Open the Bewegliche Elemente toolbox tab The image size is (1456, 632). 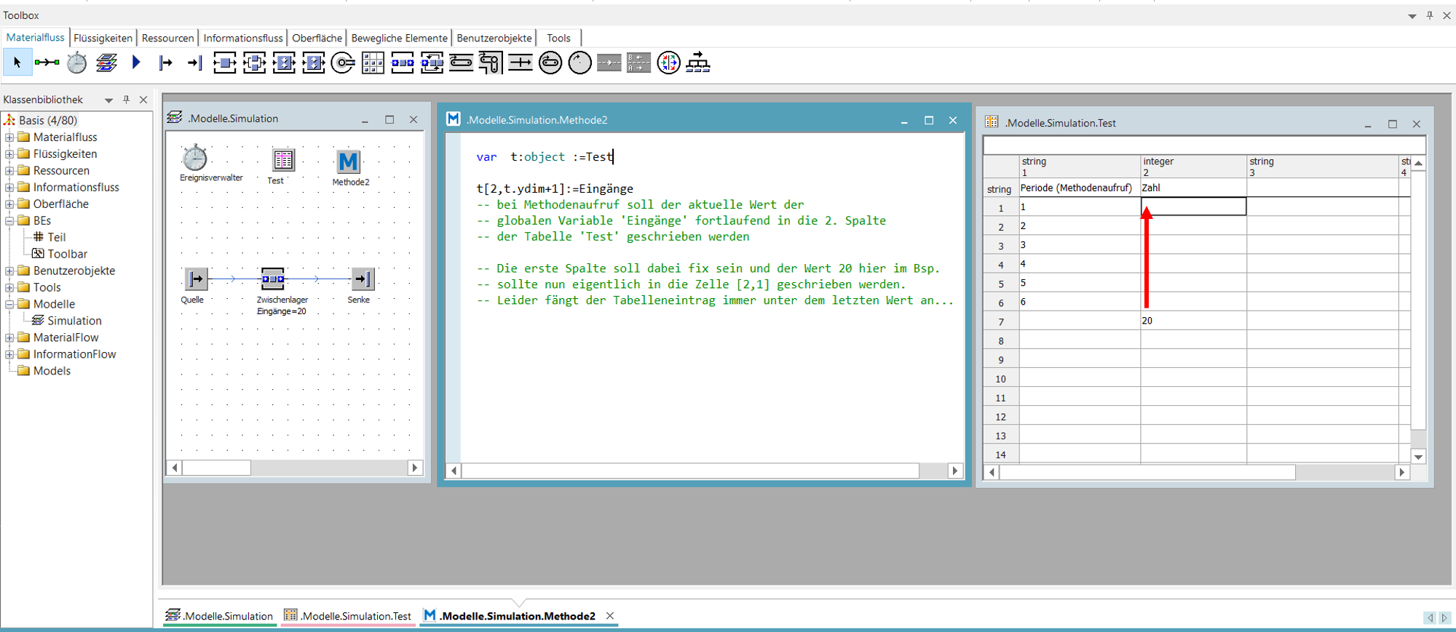click(400, 38)
